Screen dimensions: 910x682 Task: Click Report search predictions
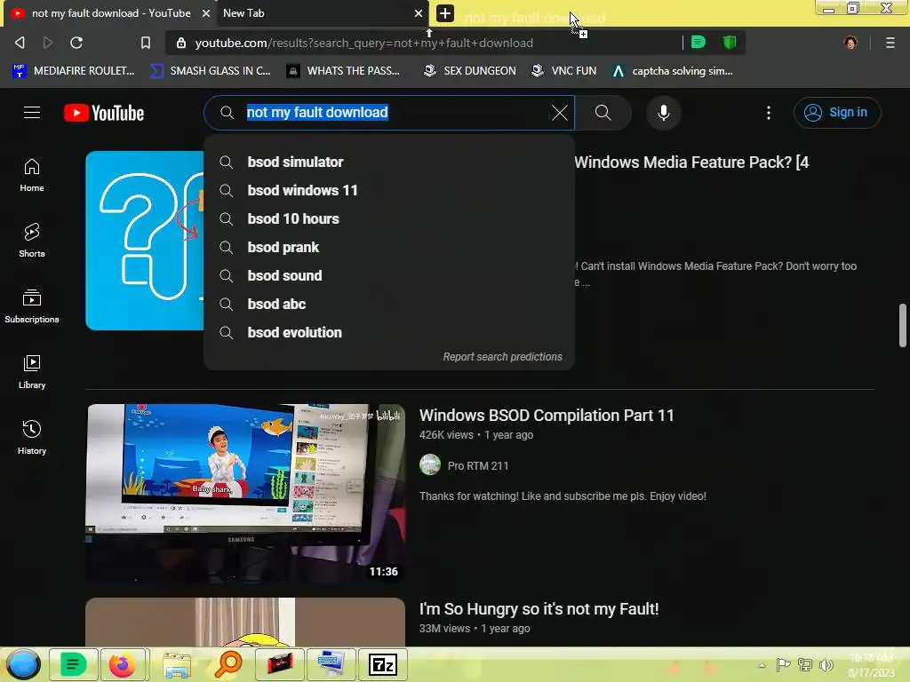pos(503,357)
